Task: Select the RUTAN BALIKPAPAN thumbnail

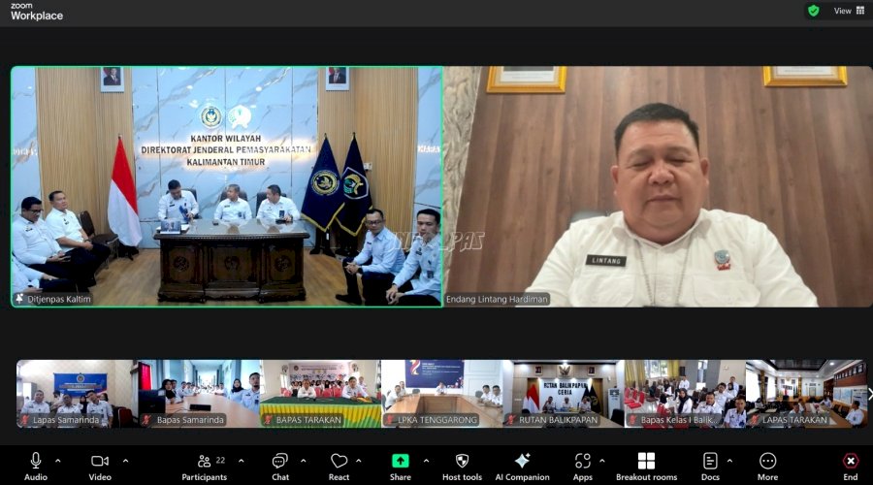Action: [563, 394]
